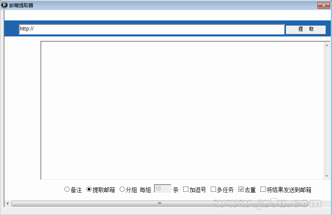The height and width of the screenshot is (215, 332).
Task: Click the 提取邮箱 label text
Action: pyautogui.click(x=104, y=190)
